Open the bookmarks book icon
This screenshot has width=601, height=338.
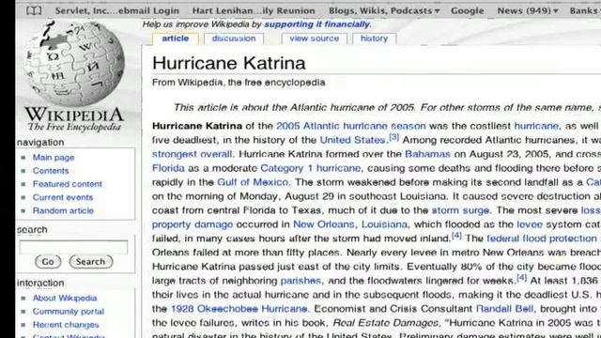(34, 10)
